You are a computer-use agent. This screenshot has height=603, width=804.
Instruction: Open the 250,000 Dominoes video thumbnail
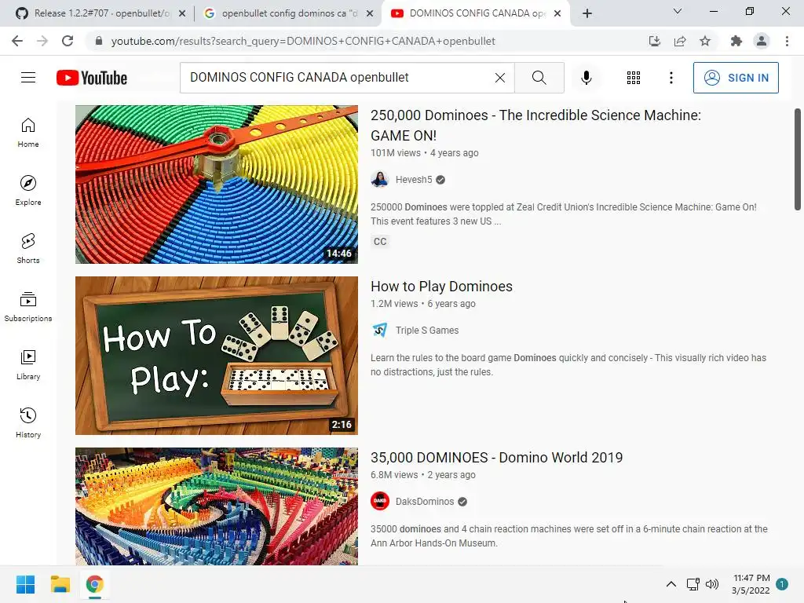(217, 185)
